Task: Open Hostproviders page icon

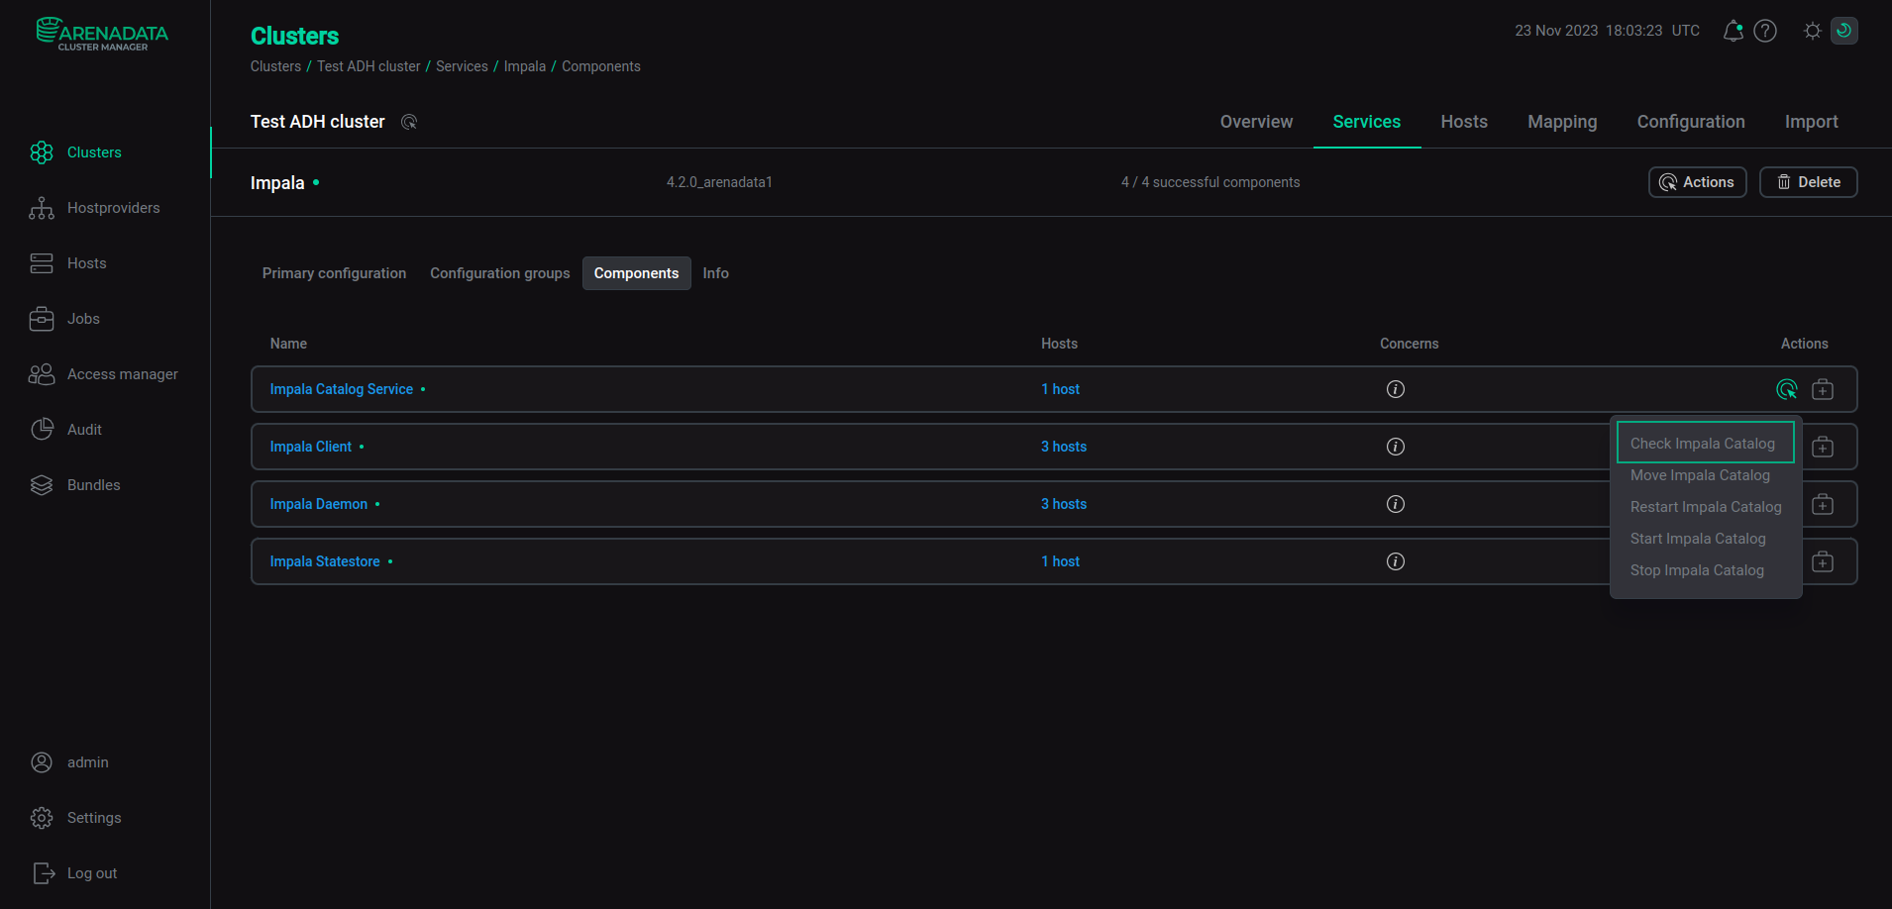Action: (x=42, y=208)
